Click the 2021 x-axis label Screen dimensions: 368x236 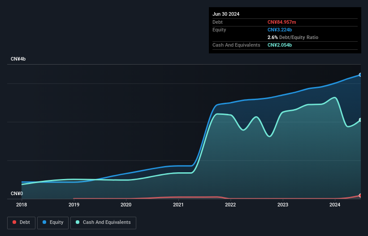[178, 205]
